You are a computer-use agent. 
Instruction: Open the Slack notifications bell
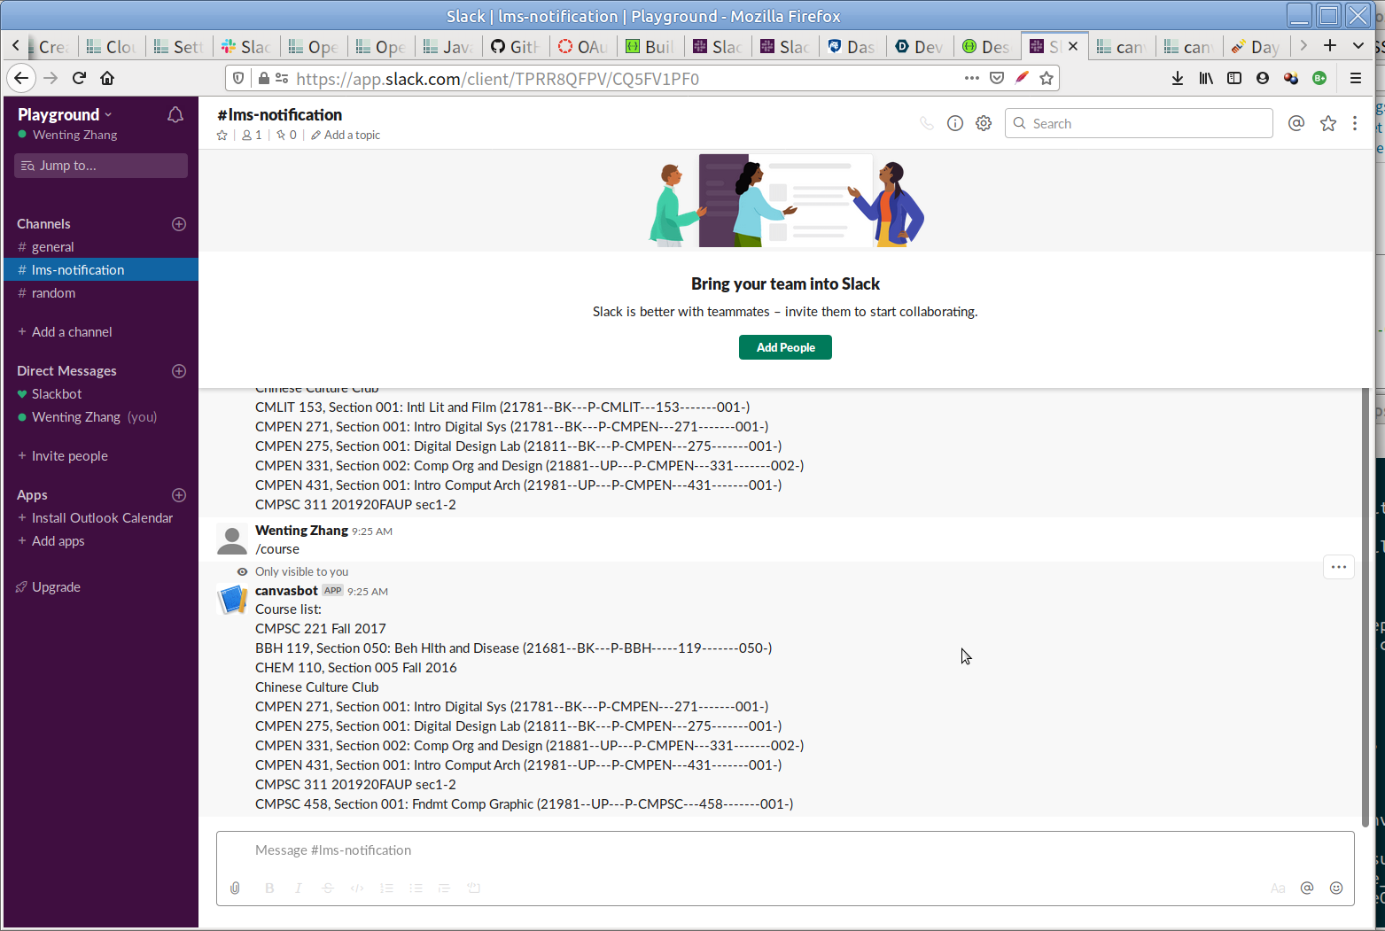click(175, 115)
